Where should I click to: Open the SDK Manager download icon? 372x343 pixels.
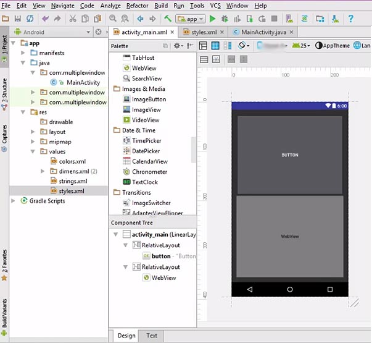coord(335,19)
